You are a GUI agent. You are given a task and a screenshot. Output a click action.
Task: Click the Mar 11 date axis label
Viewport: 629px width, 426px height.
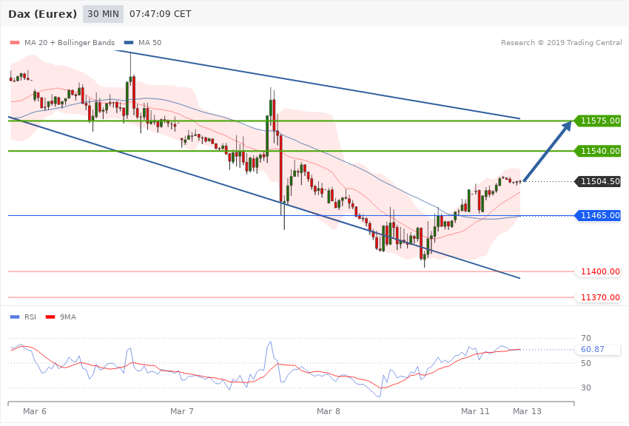point(475,411)
